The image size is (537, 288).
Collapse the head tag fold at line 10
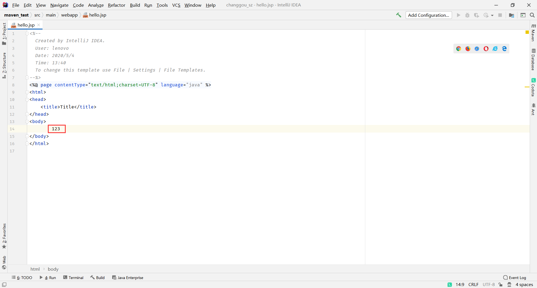coord(27,100)
